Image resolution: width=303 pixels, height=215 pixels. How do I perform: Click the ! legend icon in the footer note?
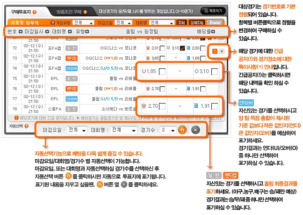(x=17, y=118)
